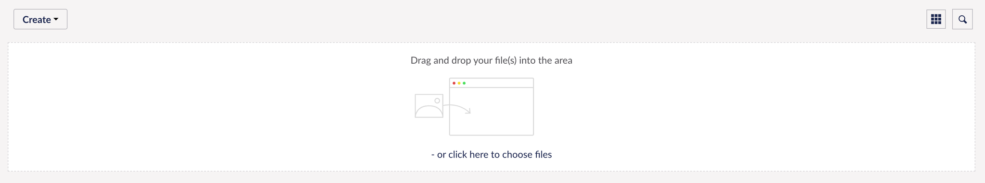The height and width of the screenshot is (183, 985).
Task: Click the hill shape in picture icon
Action: click(429, 112)
